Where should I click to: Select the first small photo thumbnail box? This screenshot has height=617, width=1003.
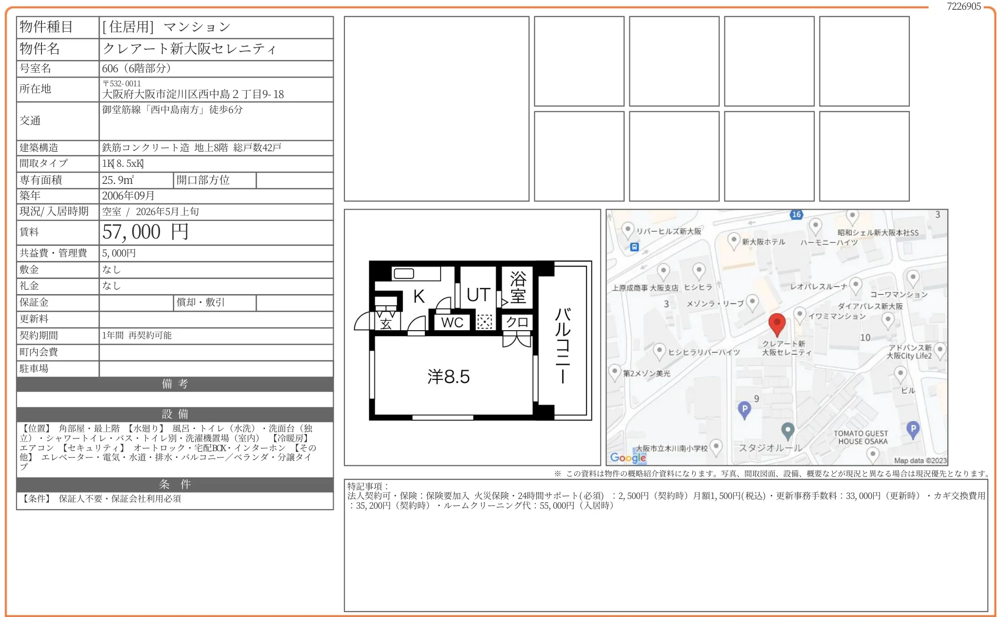[579, 61]
